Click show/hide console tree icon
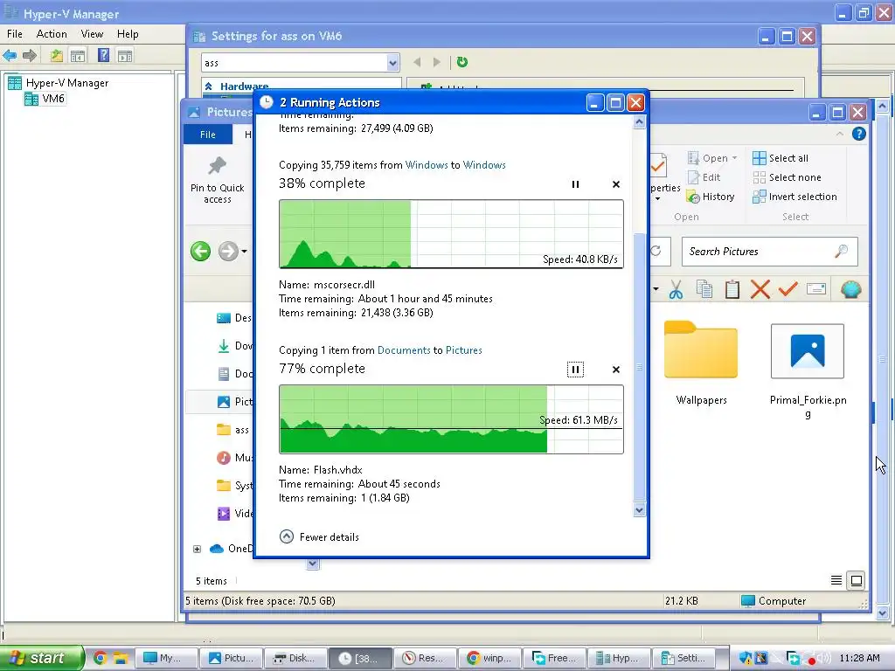Viewport: 895px width, 671px height. pyautogui.click(x=78, y=55)
